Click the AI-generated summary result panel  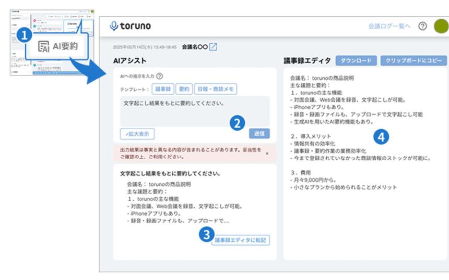click(194, 203)
